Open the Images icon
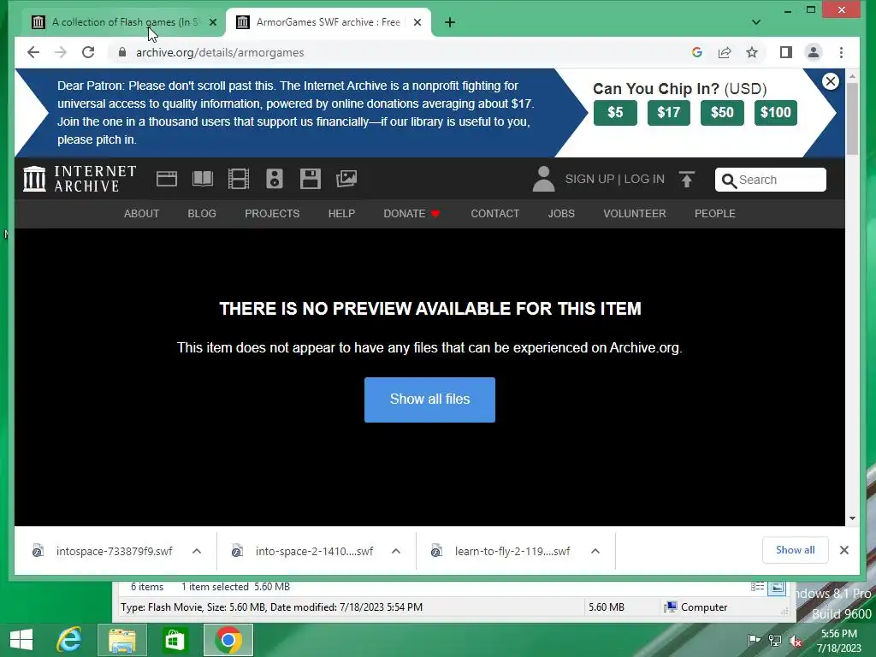 click(x=346, y=179)
